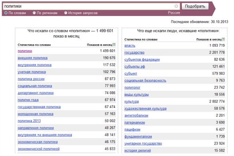This screenshot has height=156, width=234.
Task: Click the value '579 983'
Action: (219, 73)
